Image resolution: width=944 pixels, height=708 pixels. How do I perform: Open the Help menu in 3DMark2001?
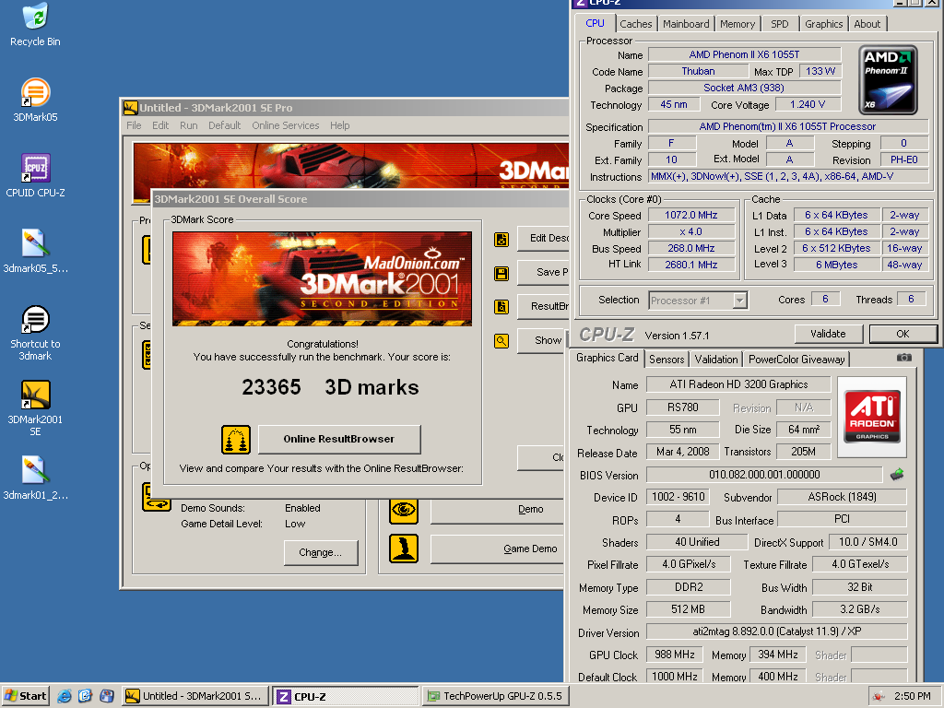coord(339,125)
